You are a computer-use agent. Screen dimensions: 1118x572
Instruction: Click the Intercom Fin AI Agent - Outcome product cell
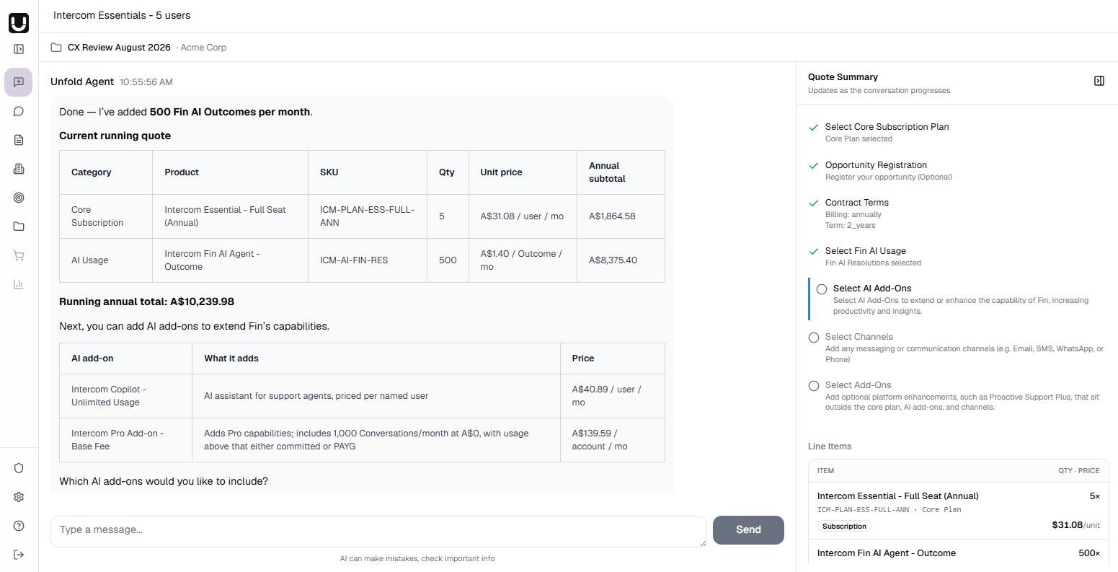click(231, 260)
